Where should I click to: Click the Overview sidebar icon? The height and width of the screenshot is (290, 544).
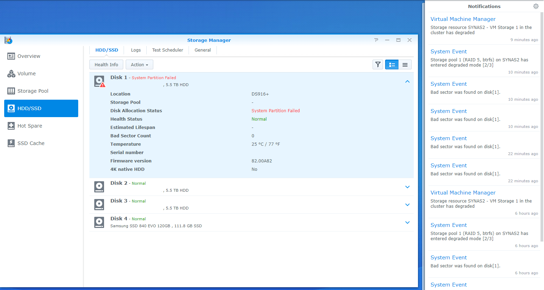point(11,56)
